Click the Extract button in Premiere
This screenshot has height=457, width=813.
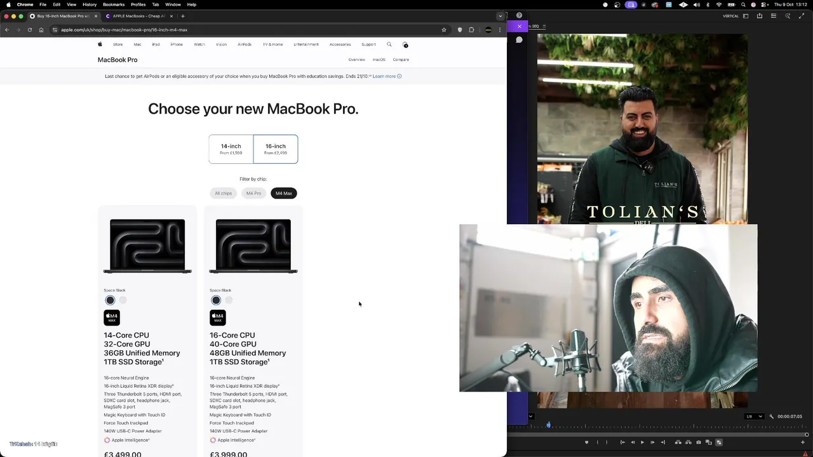point(689,442)
